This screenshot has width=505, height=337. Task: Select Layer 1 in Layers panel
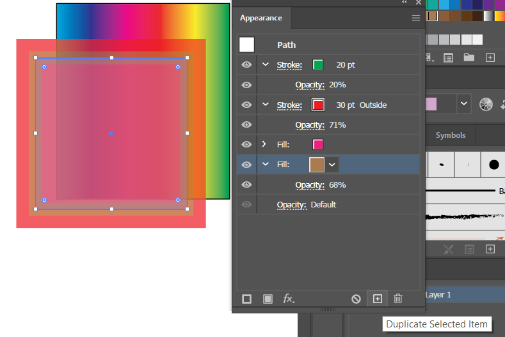click(464, 295)
